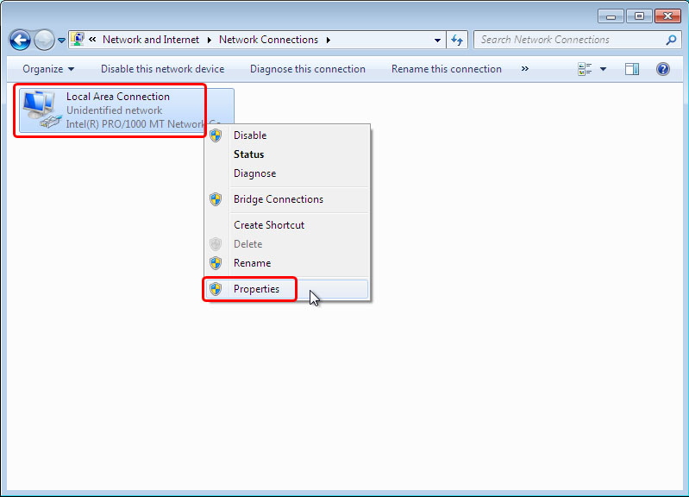Choose Rename from the context menu
The height and width of the screenshot is (497, 689).
click(286, 263)
